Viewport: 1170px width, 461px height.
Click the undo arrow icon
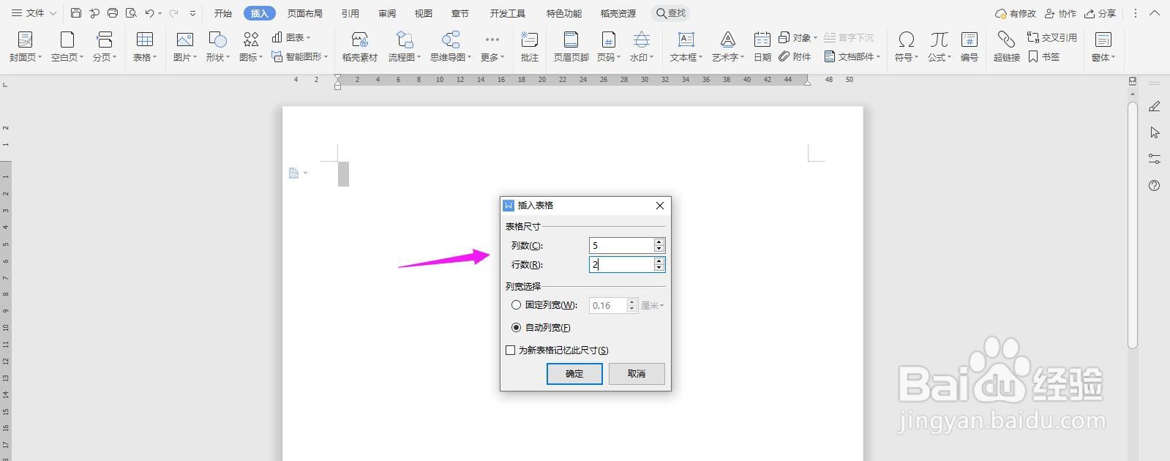(x=149, y=13)
